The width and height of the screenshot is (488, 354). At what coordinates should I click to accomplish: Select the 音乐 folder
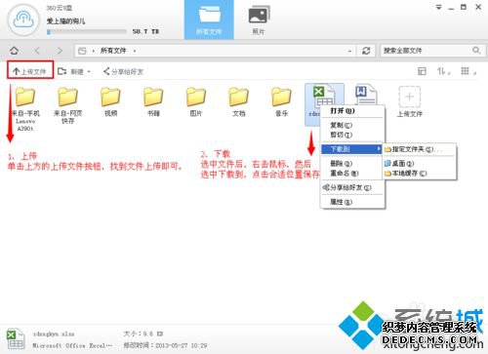click(x=281, y=101)
